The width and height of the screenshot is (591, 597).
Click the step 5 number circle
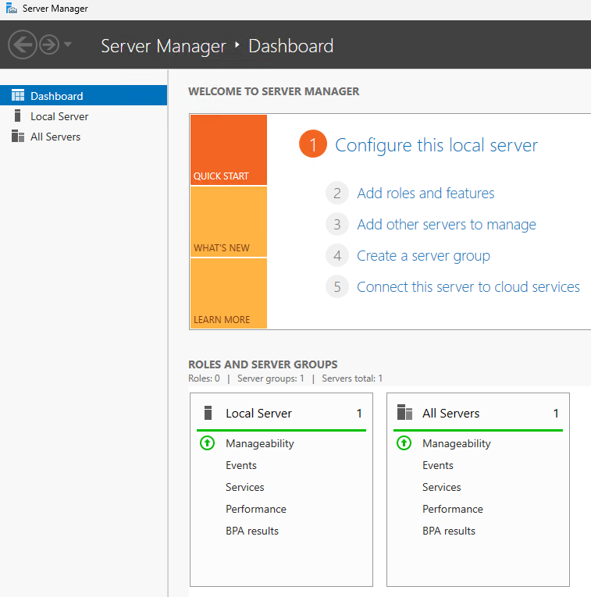tap(337, 286)
